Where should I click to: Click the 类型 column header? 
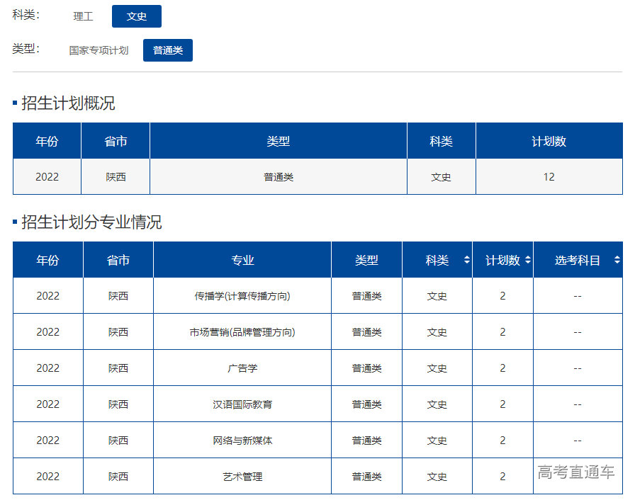(366, 260)
